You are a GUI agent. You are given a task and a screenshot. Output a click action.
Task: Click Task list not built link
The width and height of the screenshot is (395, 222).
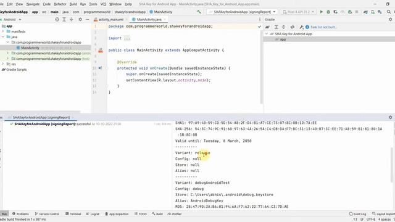pyautogui.click(x=323, y=27)
